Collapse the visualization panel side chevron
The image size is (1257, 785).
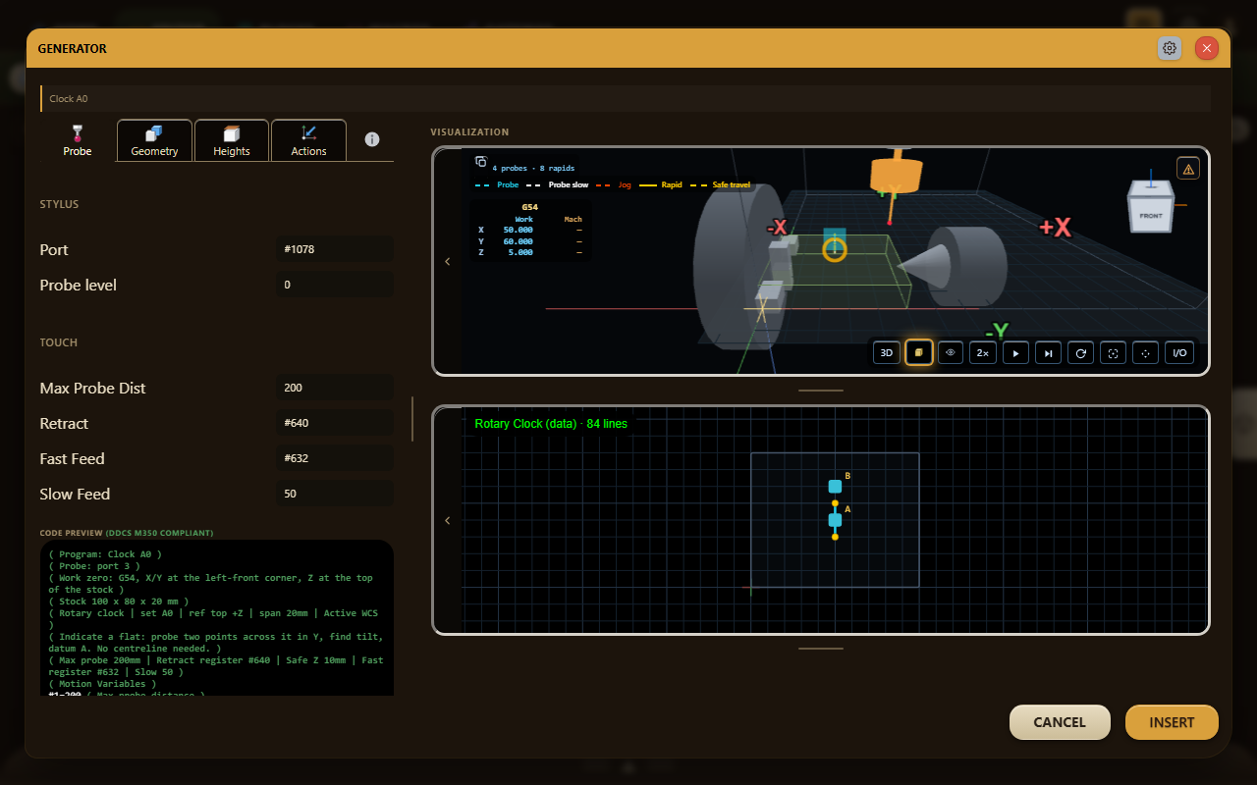click(448, 261)
